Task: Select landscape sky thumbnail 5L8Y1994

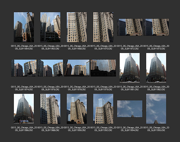Action: (x=130, y=109)
